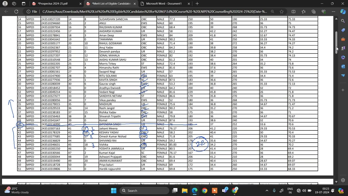Open a new browser tab

197,4
